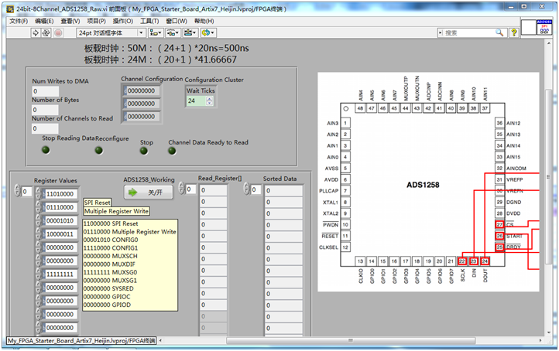Click register value 01110000 field
The height and width of the screenshot is (351, 559).
coord(60,207)
